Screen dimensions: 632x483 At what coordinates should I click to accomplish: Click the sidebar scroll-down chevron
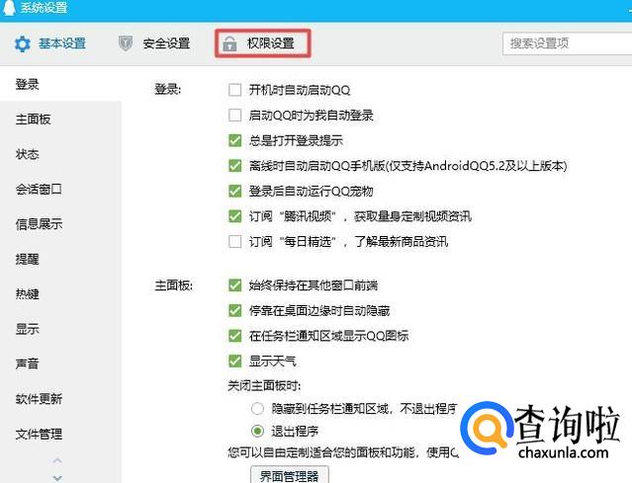pyautogui.click(x=57, y=478)
